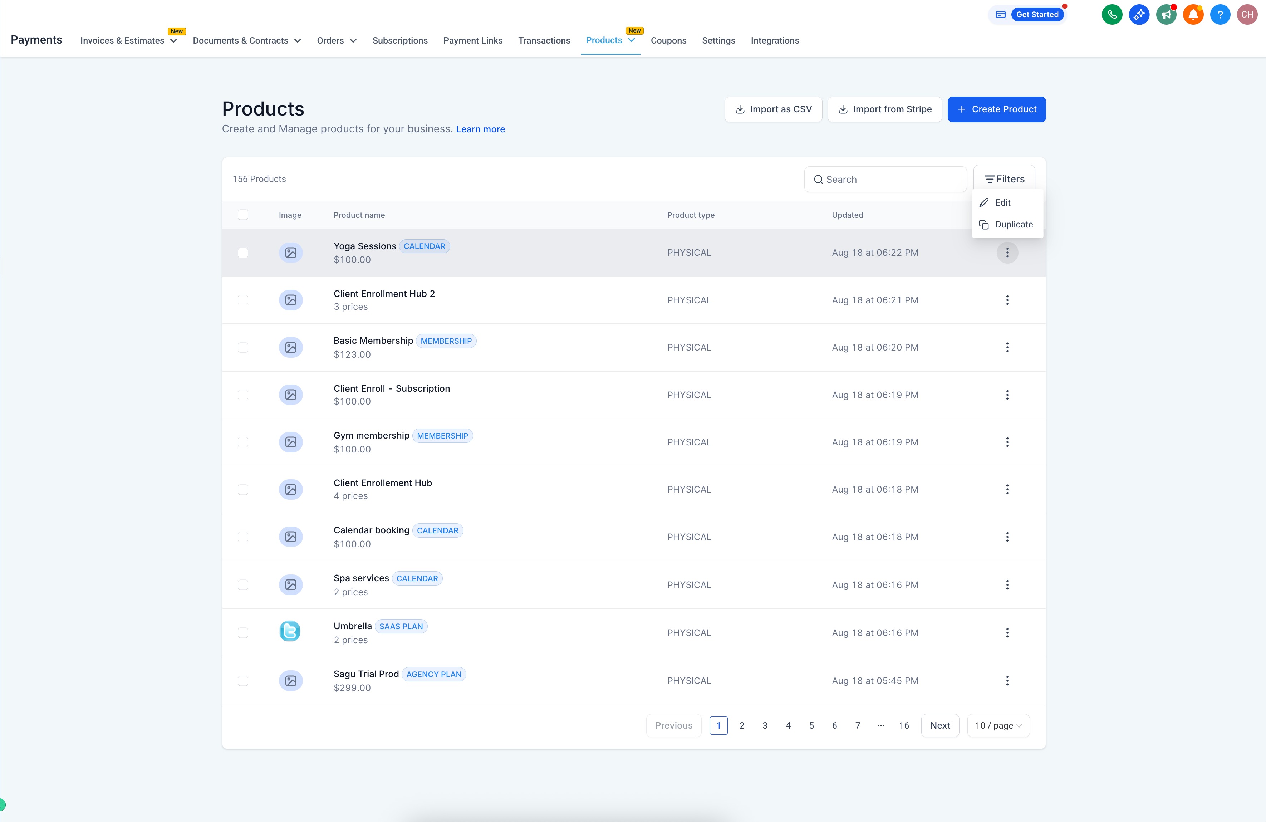
Task: Tick the Yoga Sessions row checkbox
Action: pyautogui.click(x=243, y=253)
